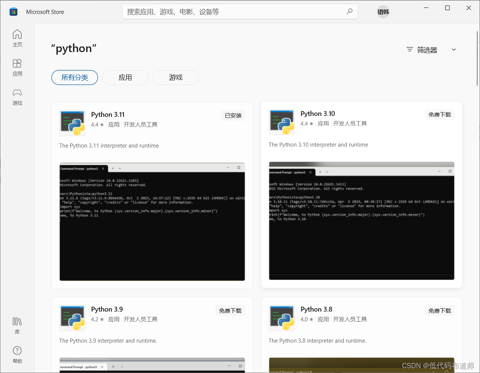
Task: Click the search magnifier icon
Action: 349,12
